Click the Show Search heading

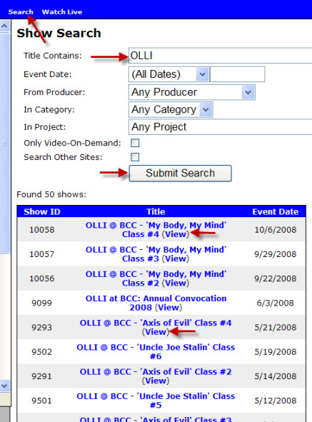[x=59, y=33]
